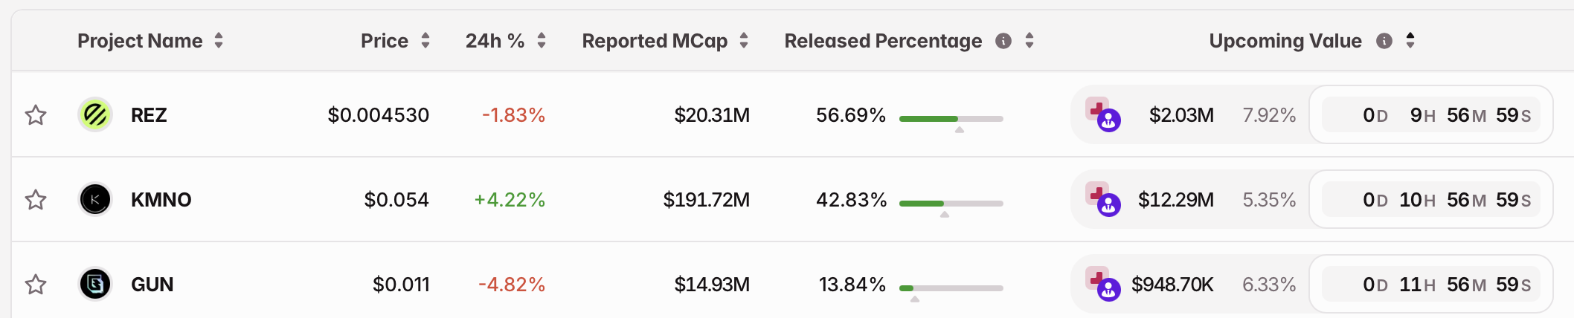
Task: Click the KMNO project logo icon
Action: (x=95, y=199)
